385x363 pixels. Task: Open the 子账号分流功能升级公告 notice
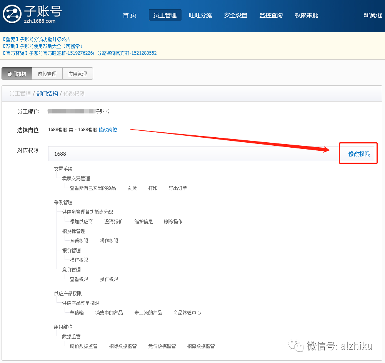tap(36, 39)
